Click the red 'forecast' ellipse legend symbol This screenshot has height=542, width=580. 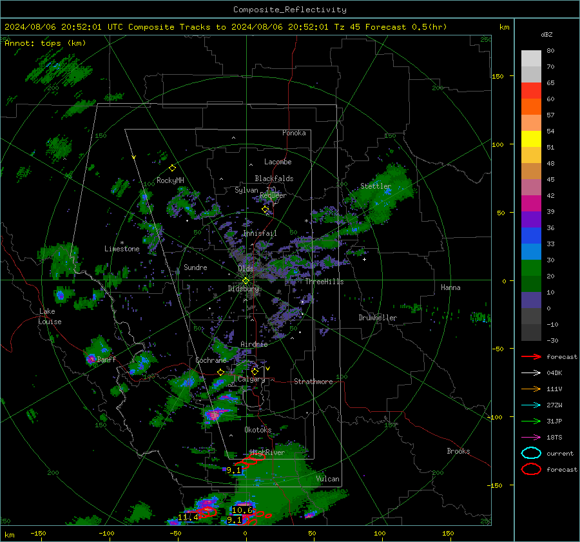tap(531, 469)
